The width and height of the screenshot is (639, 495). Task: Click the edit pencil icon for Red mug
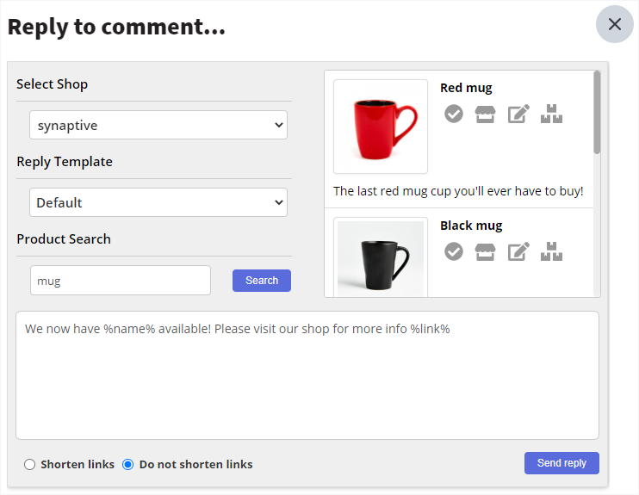click(518, 114)
